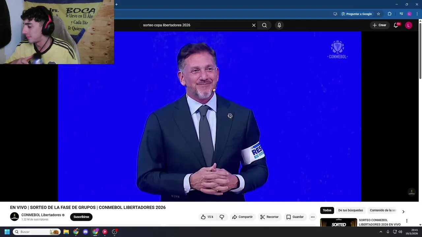The image size is (422, 237).
Task: Like the video with thumbs up
Action: [x=207, y=217]
